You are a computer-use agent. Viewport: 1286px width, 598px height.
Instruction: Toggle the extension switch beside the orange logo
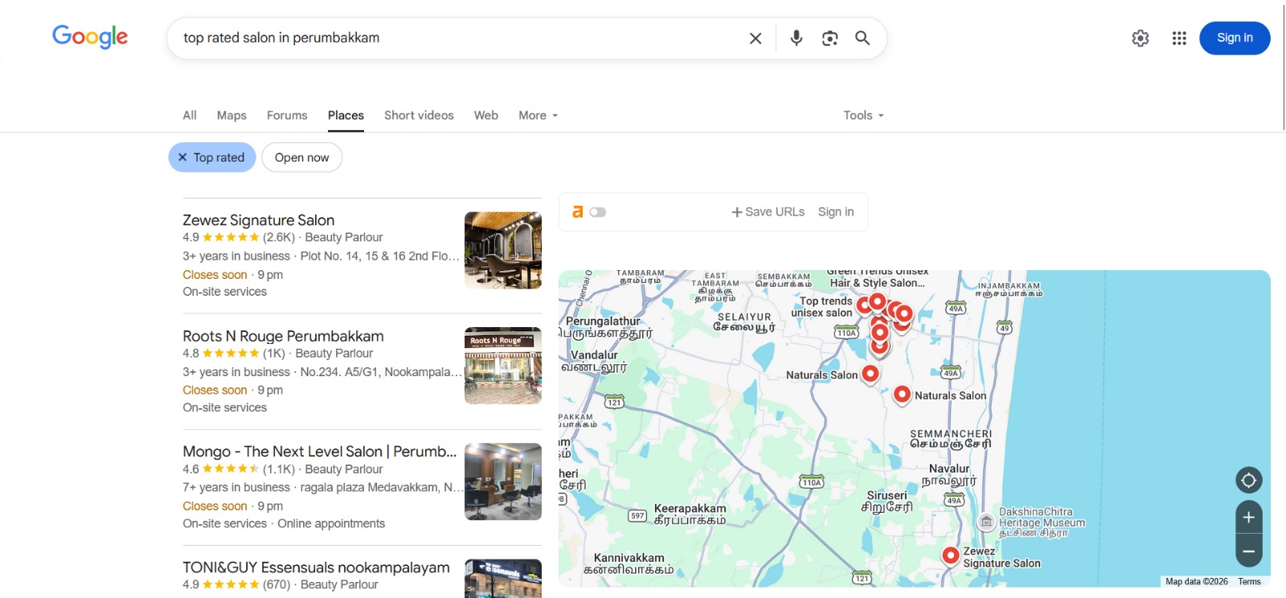pos(597,212)
